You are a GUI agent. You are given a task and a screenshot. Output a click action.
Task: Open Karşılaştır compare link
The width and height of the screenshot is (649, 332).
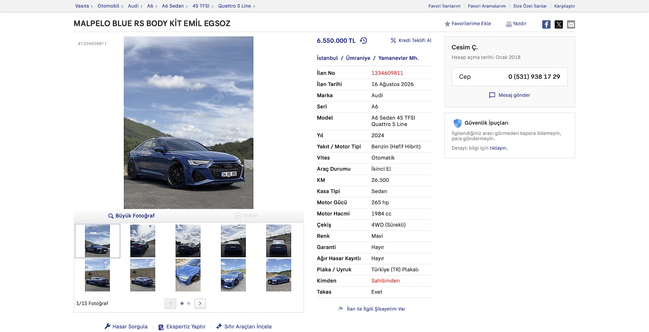coord(564,6)
